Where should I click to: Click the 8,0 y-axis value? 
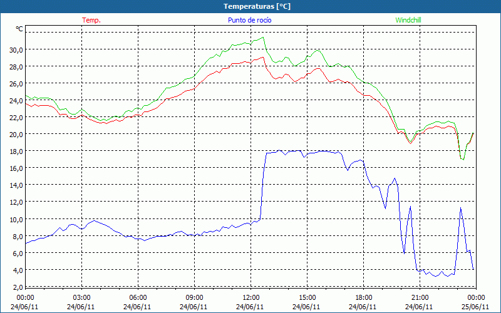tap(18, 237)
